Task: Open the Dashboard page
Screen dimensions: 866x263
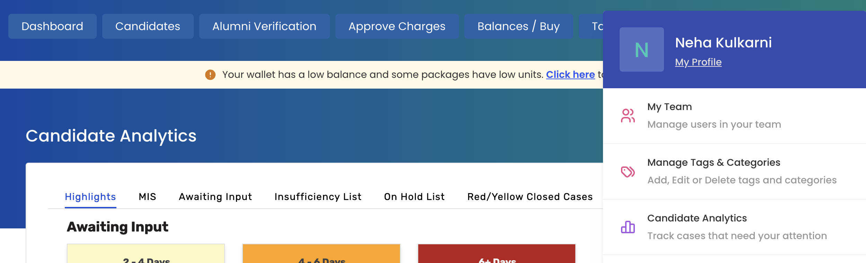Action: (x=52, y=26)
